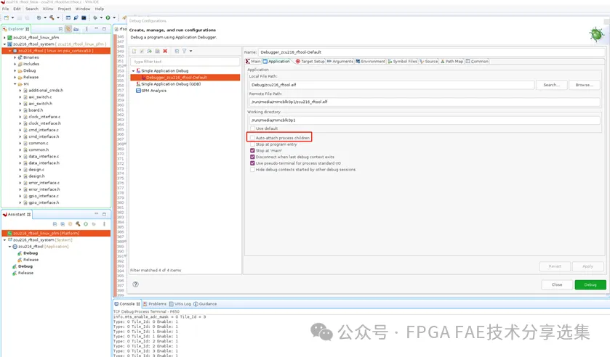Click the Browse... button for local file path
Screen dimensions: 610x357
pyautogui.click(x=584, y=85)
